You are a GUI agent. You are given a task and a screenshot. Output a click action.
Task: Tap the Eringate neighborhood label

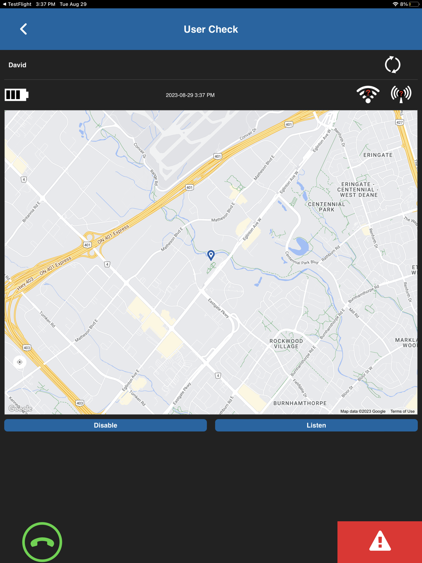click(x=378, y=155)
